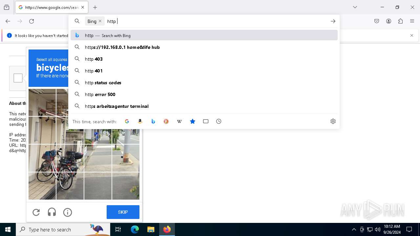
Task: Choose the 'http error 500' suggestion
Action: click(x=204, y=94)
